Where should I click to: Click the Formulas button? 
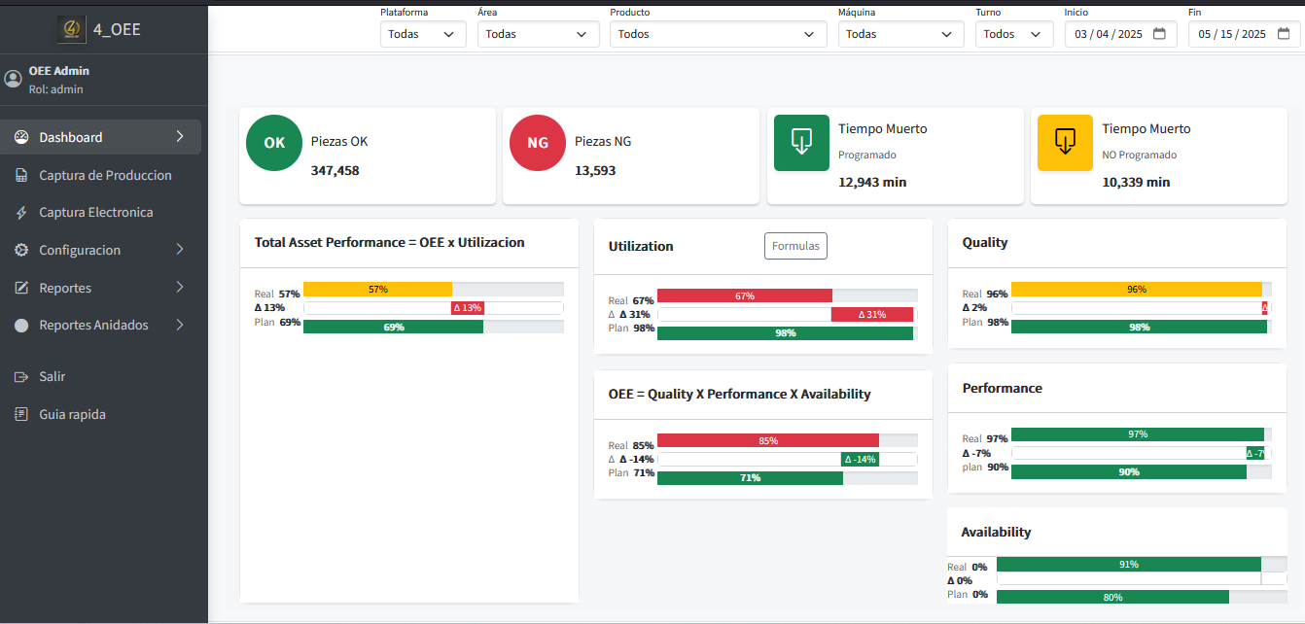pos(795,246)
